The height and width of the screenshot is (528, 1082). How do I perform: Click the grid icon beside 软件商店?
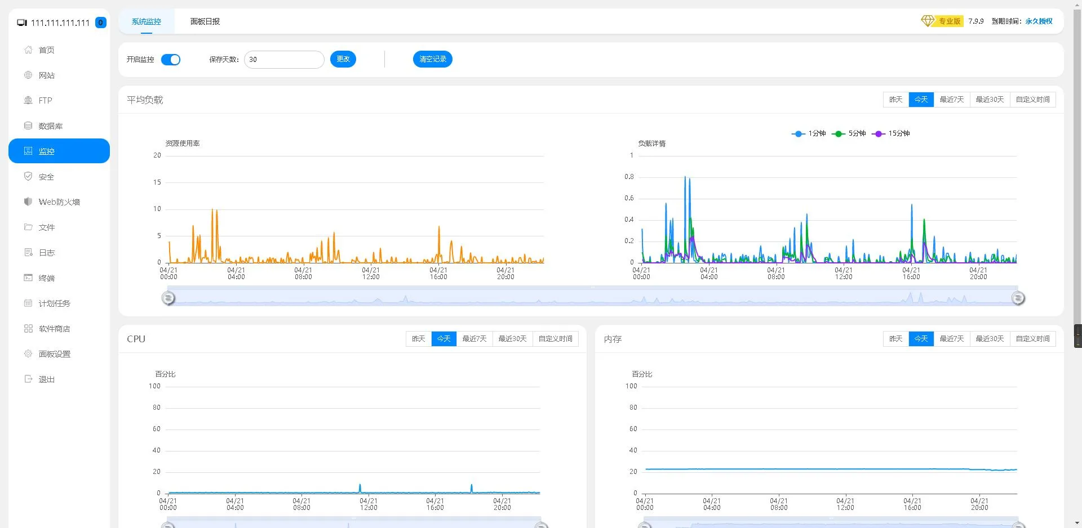[x=28, y=329]
